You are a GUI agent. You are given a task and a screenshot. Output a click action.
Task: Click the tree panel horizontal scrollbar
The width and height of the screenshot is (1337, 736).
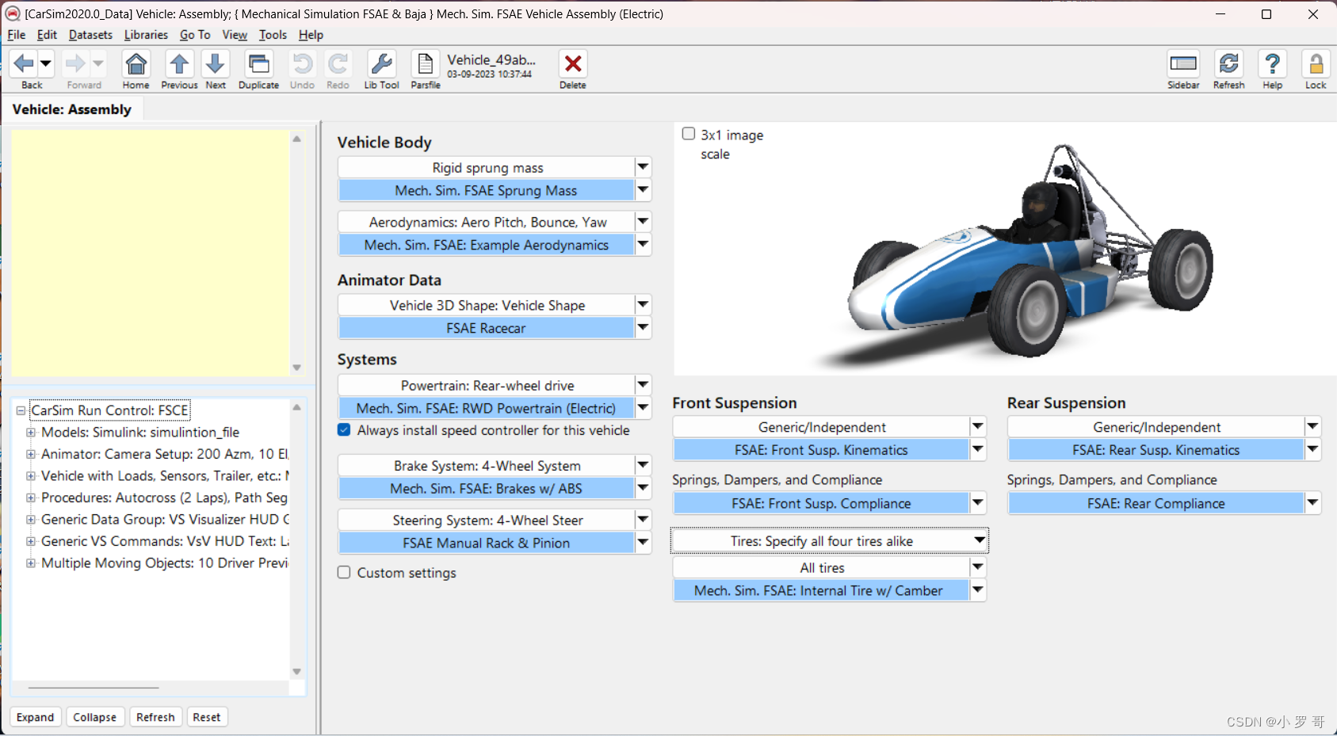point(94,688)
